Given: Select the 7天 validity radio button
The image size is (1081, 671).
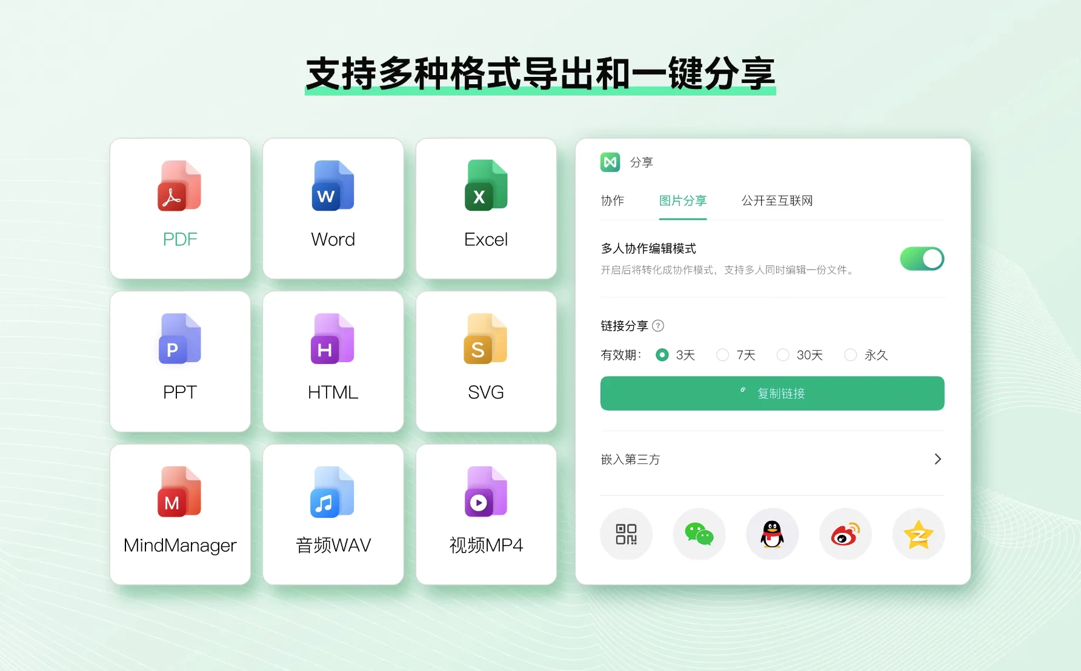Looking at the screenshot, I should coord(723,355).
